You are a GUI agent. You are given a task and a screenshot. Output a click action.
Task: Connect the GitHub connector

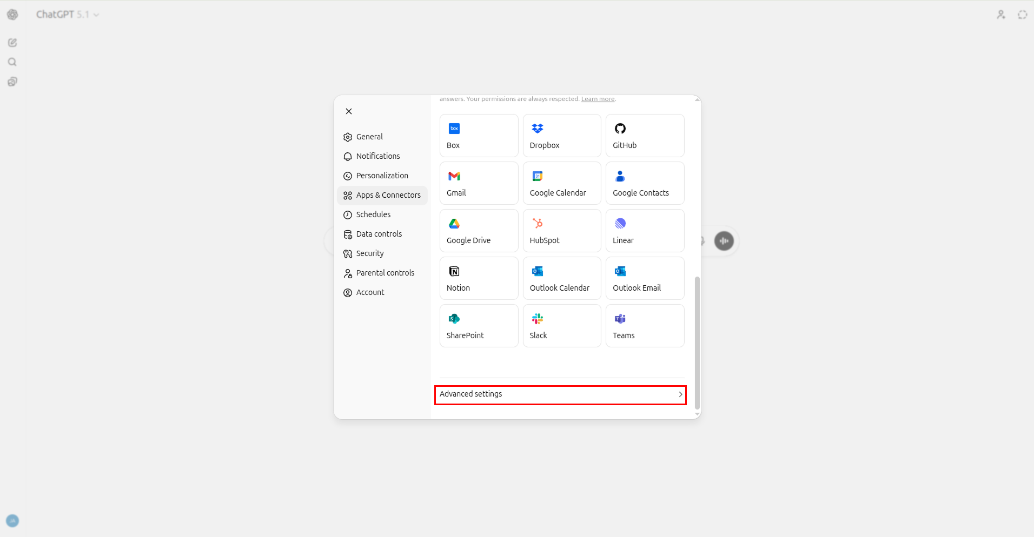[645, 136]
